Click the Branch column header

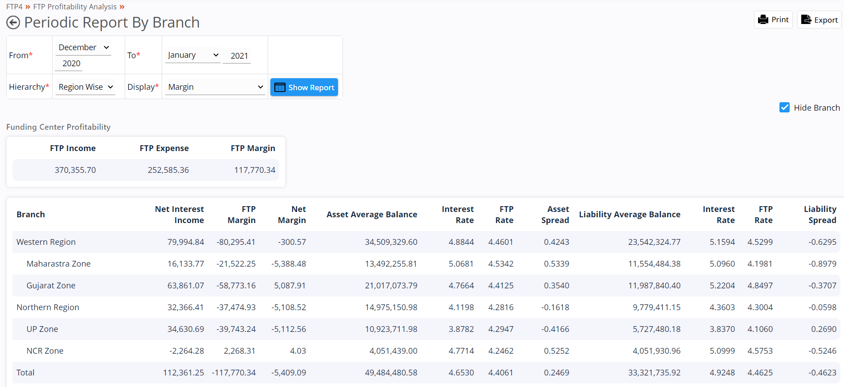pos(31,215)
